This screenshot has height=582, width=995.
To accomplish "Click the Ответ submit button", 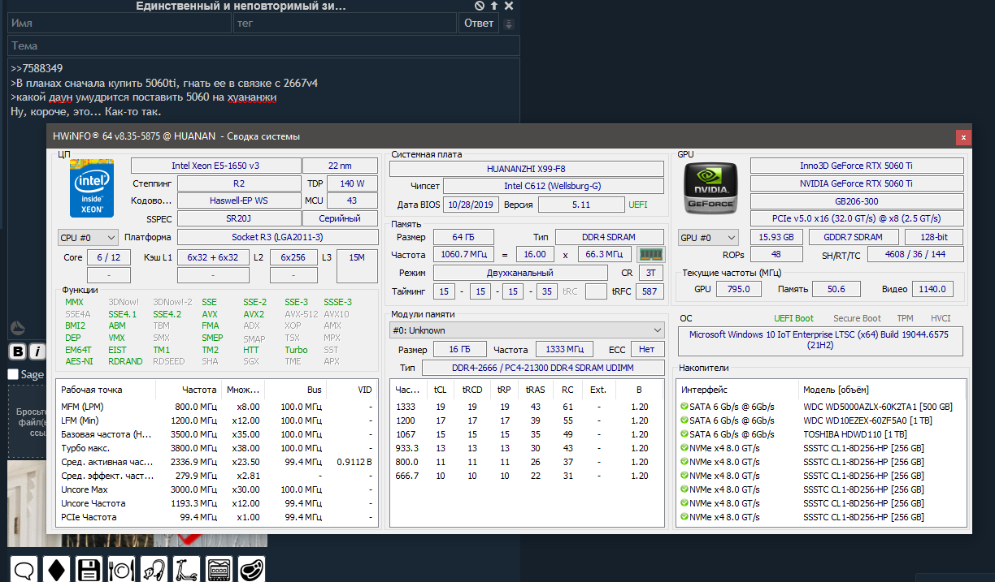I will [479, 24].
